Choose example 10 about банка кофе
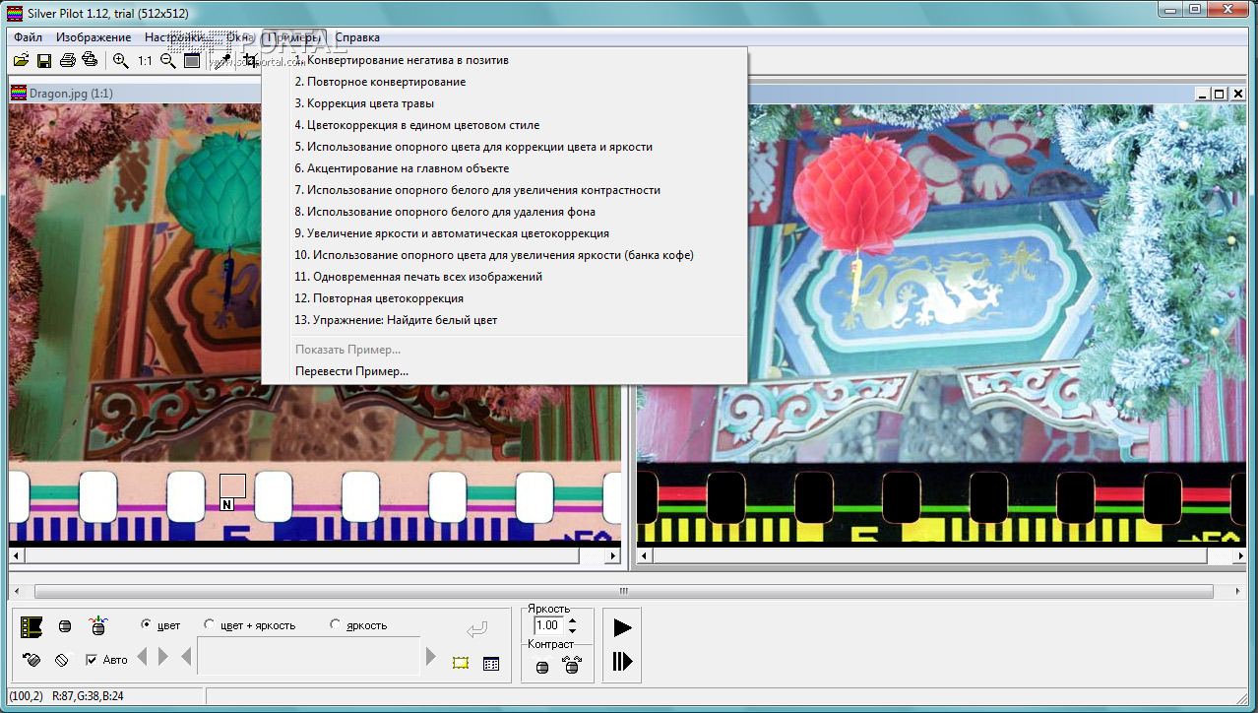The image size is (1258, 713). pyautogui.click(x=505, y=255)
